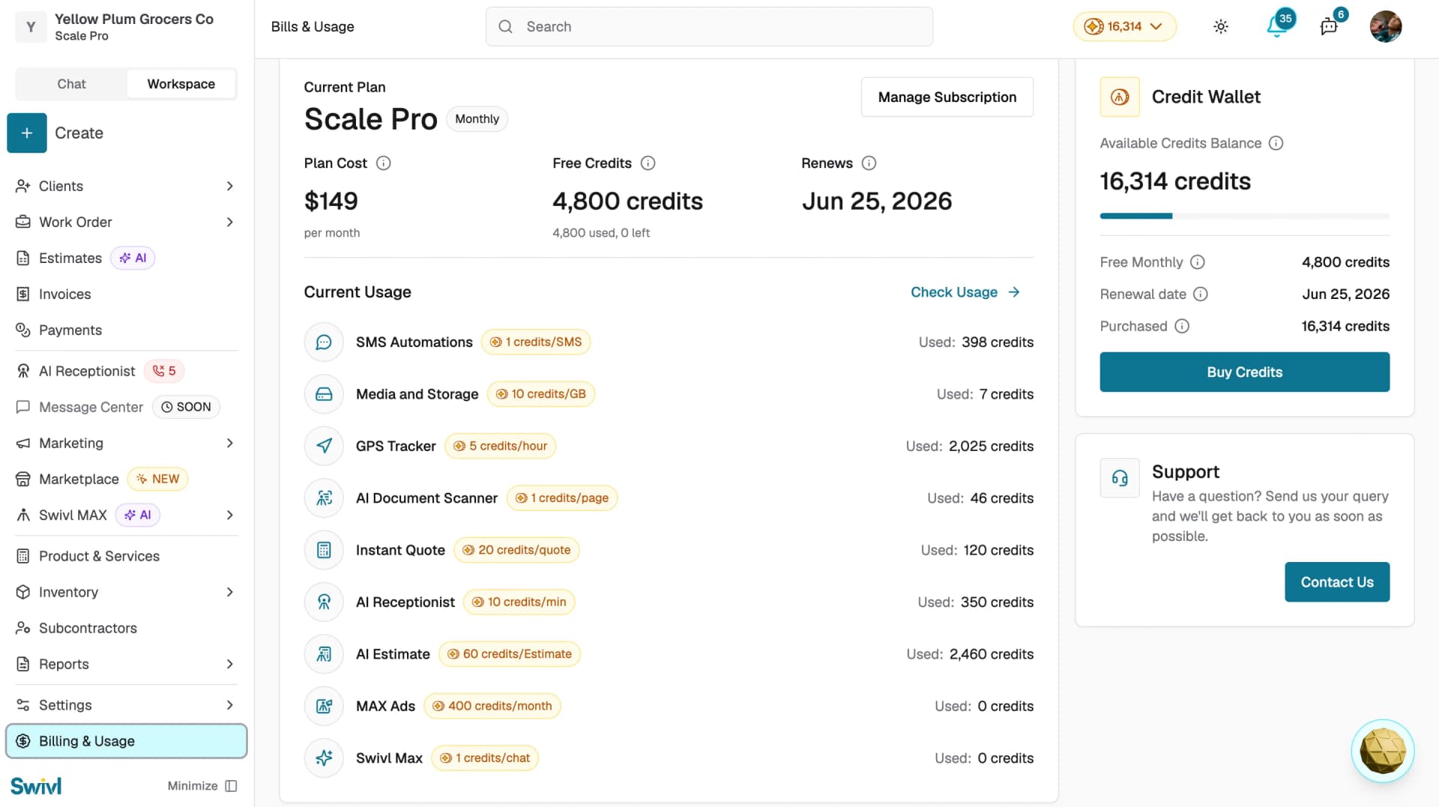Select Billing & Usage in sidebar
This screenshot has width=1439, height=807.
pos(126,741)
